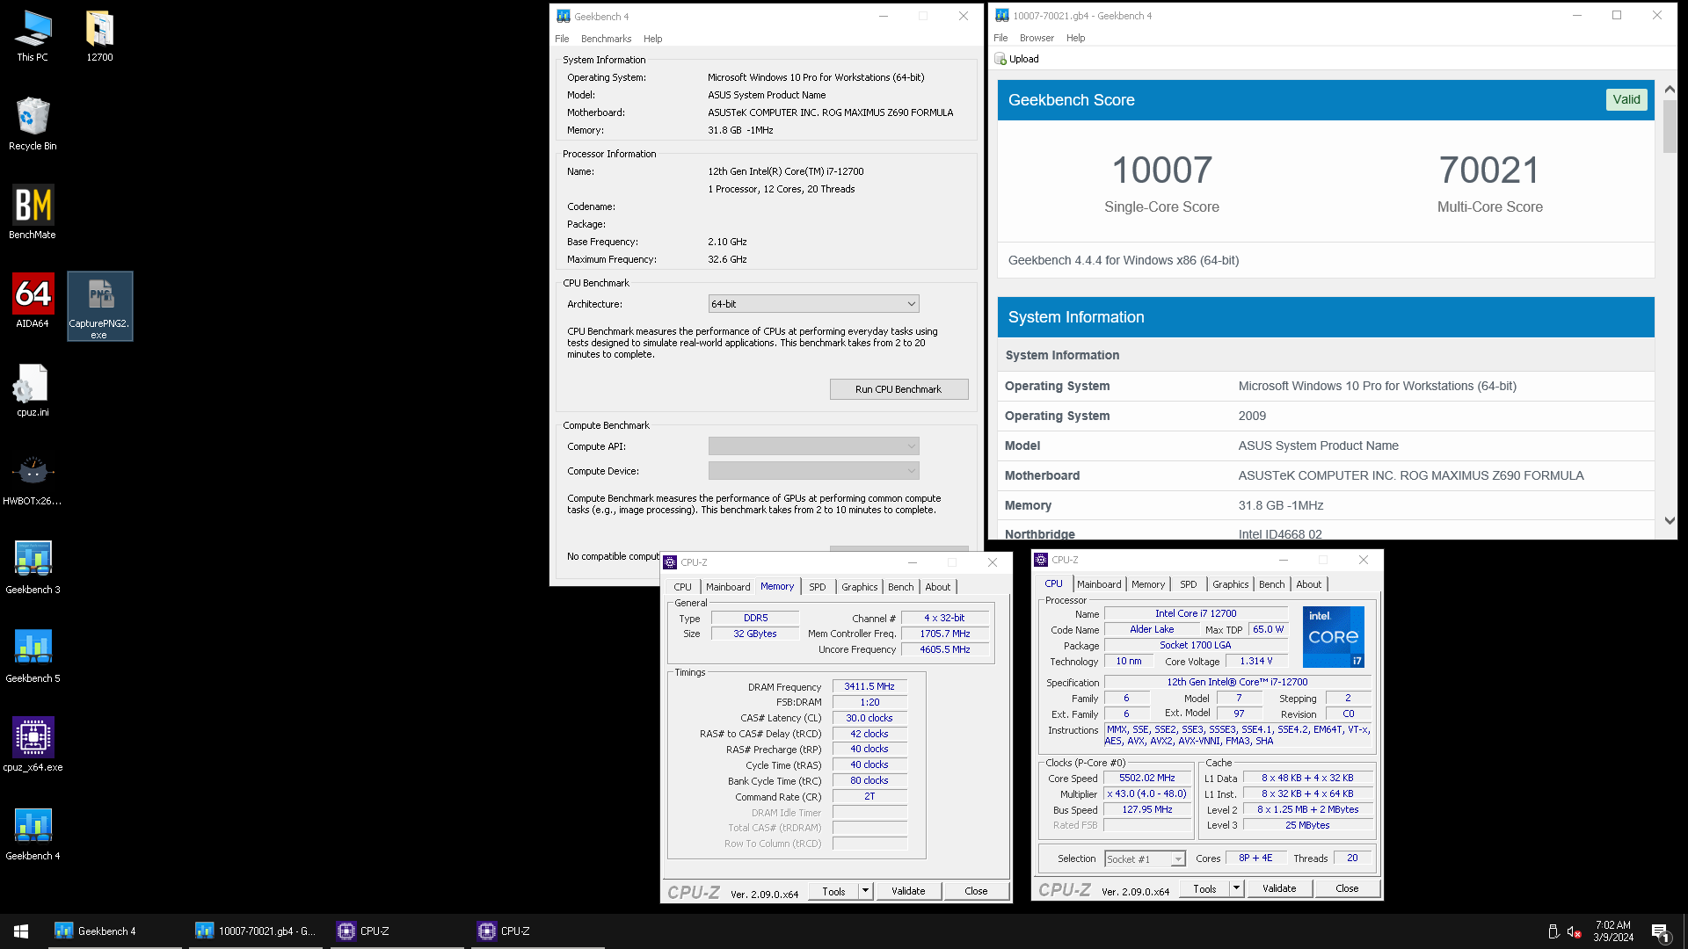This screenshot has height=949, width=1688.
Task: Open the HWBOTx26 desktop icon
Action: pos(33,479)
